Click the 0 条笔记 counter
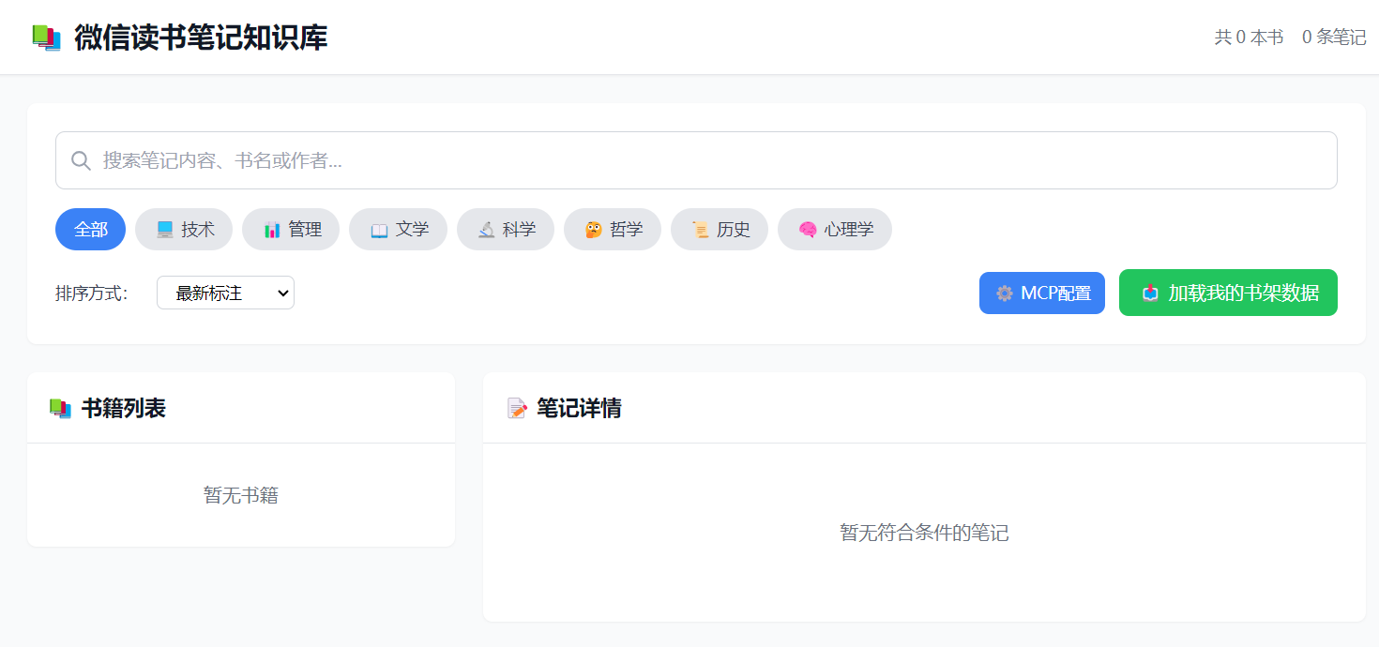Image resolution: width=1379 pixels, height=647 pixels. (x=1334, y=38)
